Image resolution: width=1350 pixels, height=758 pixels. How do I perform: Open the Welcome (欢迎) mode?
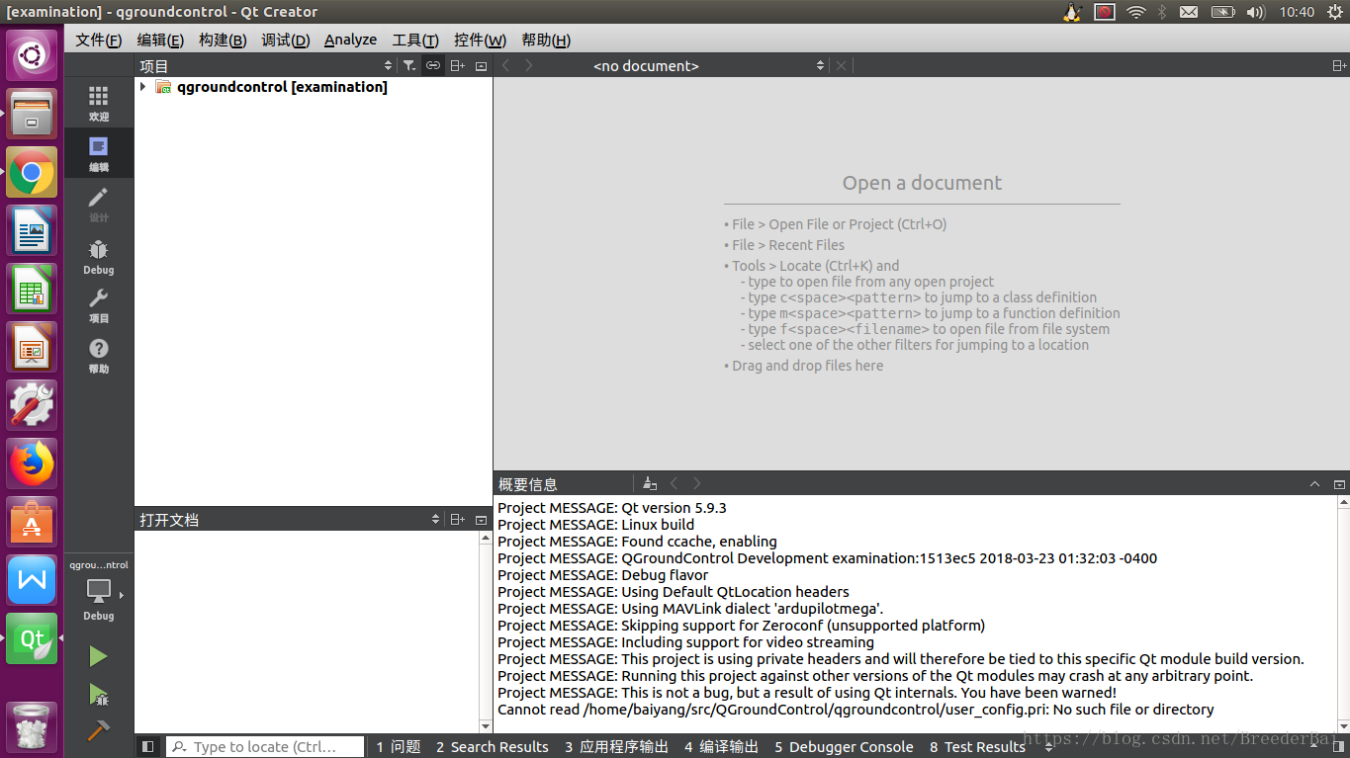click(98, 103)
